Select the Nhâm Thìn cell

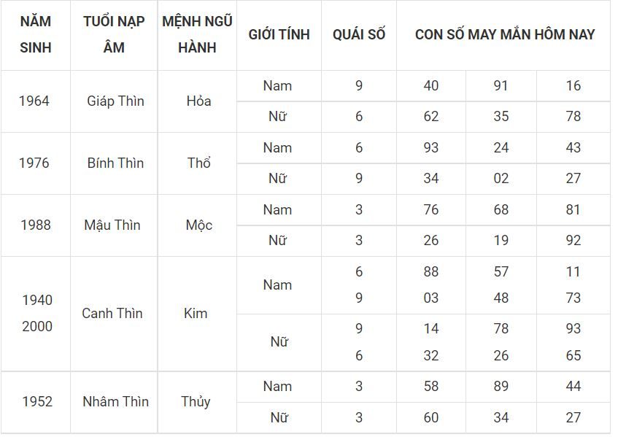tap(115, 402)
